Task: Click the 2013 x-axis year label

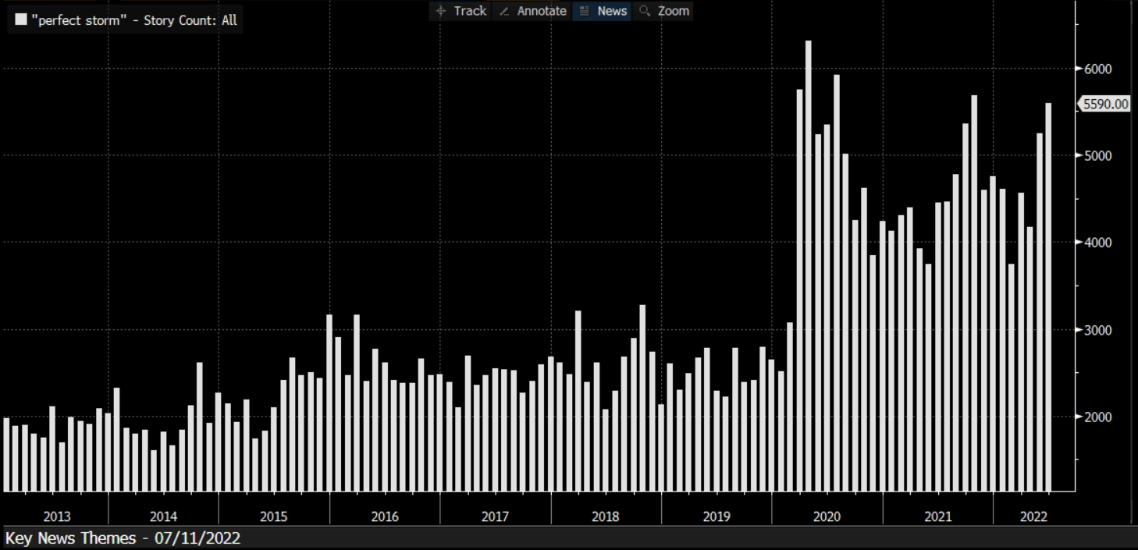Action: [57, 516]
